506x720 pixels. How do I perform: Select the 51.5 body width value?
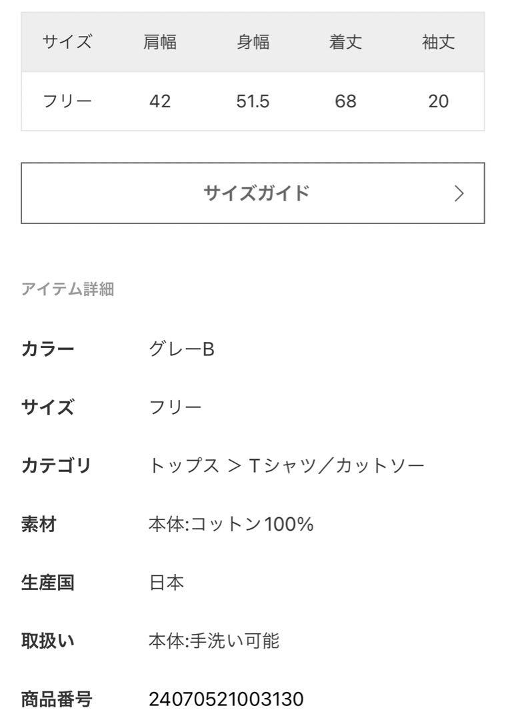[x=253, y=101]
